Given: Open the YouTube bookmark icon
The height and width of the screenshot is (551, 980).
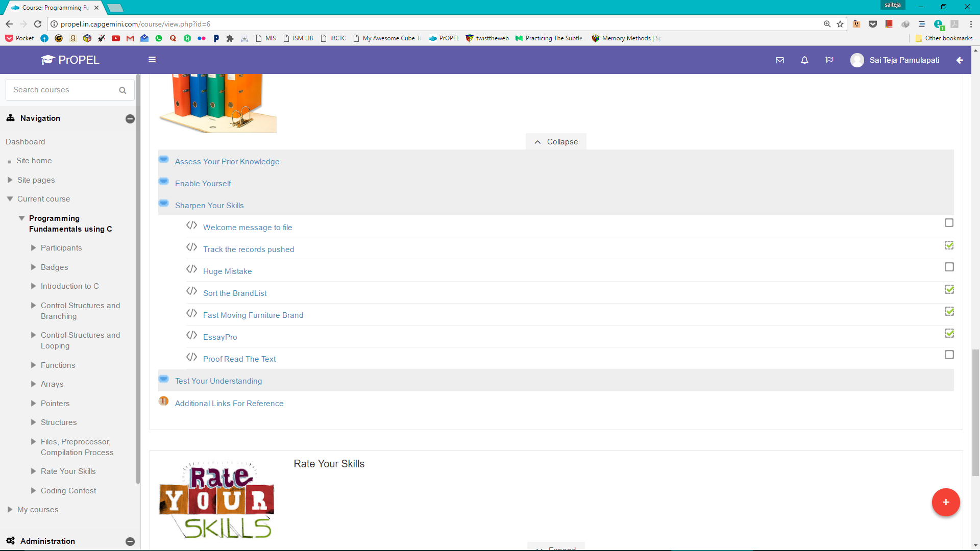Looking at the screenshot, I should 116,38.
